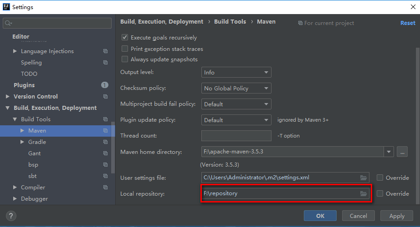Click the Plugins update count badge
This screenshot has height=227, width=420.
[x=105, y=85]
